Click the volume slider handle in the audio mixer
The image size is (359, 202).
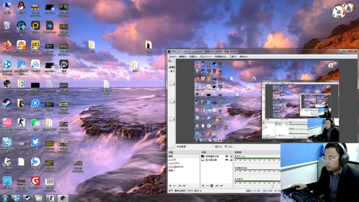[272, 186]
